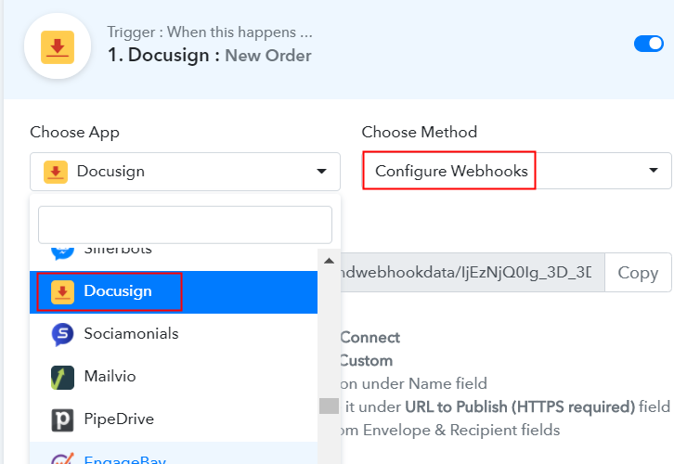Select Sociamonials from the app list
The image size is (674, 464).
click(x=174, y=334)
